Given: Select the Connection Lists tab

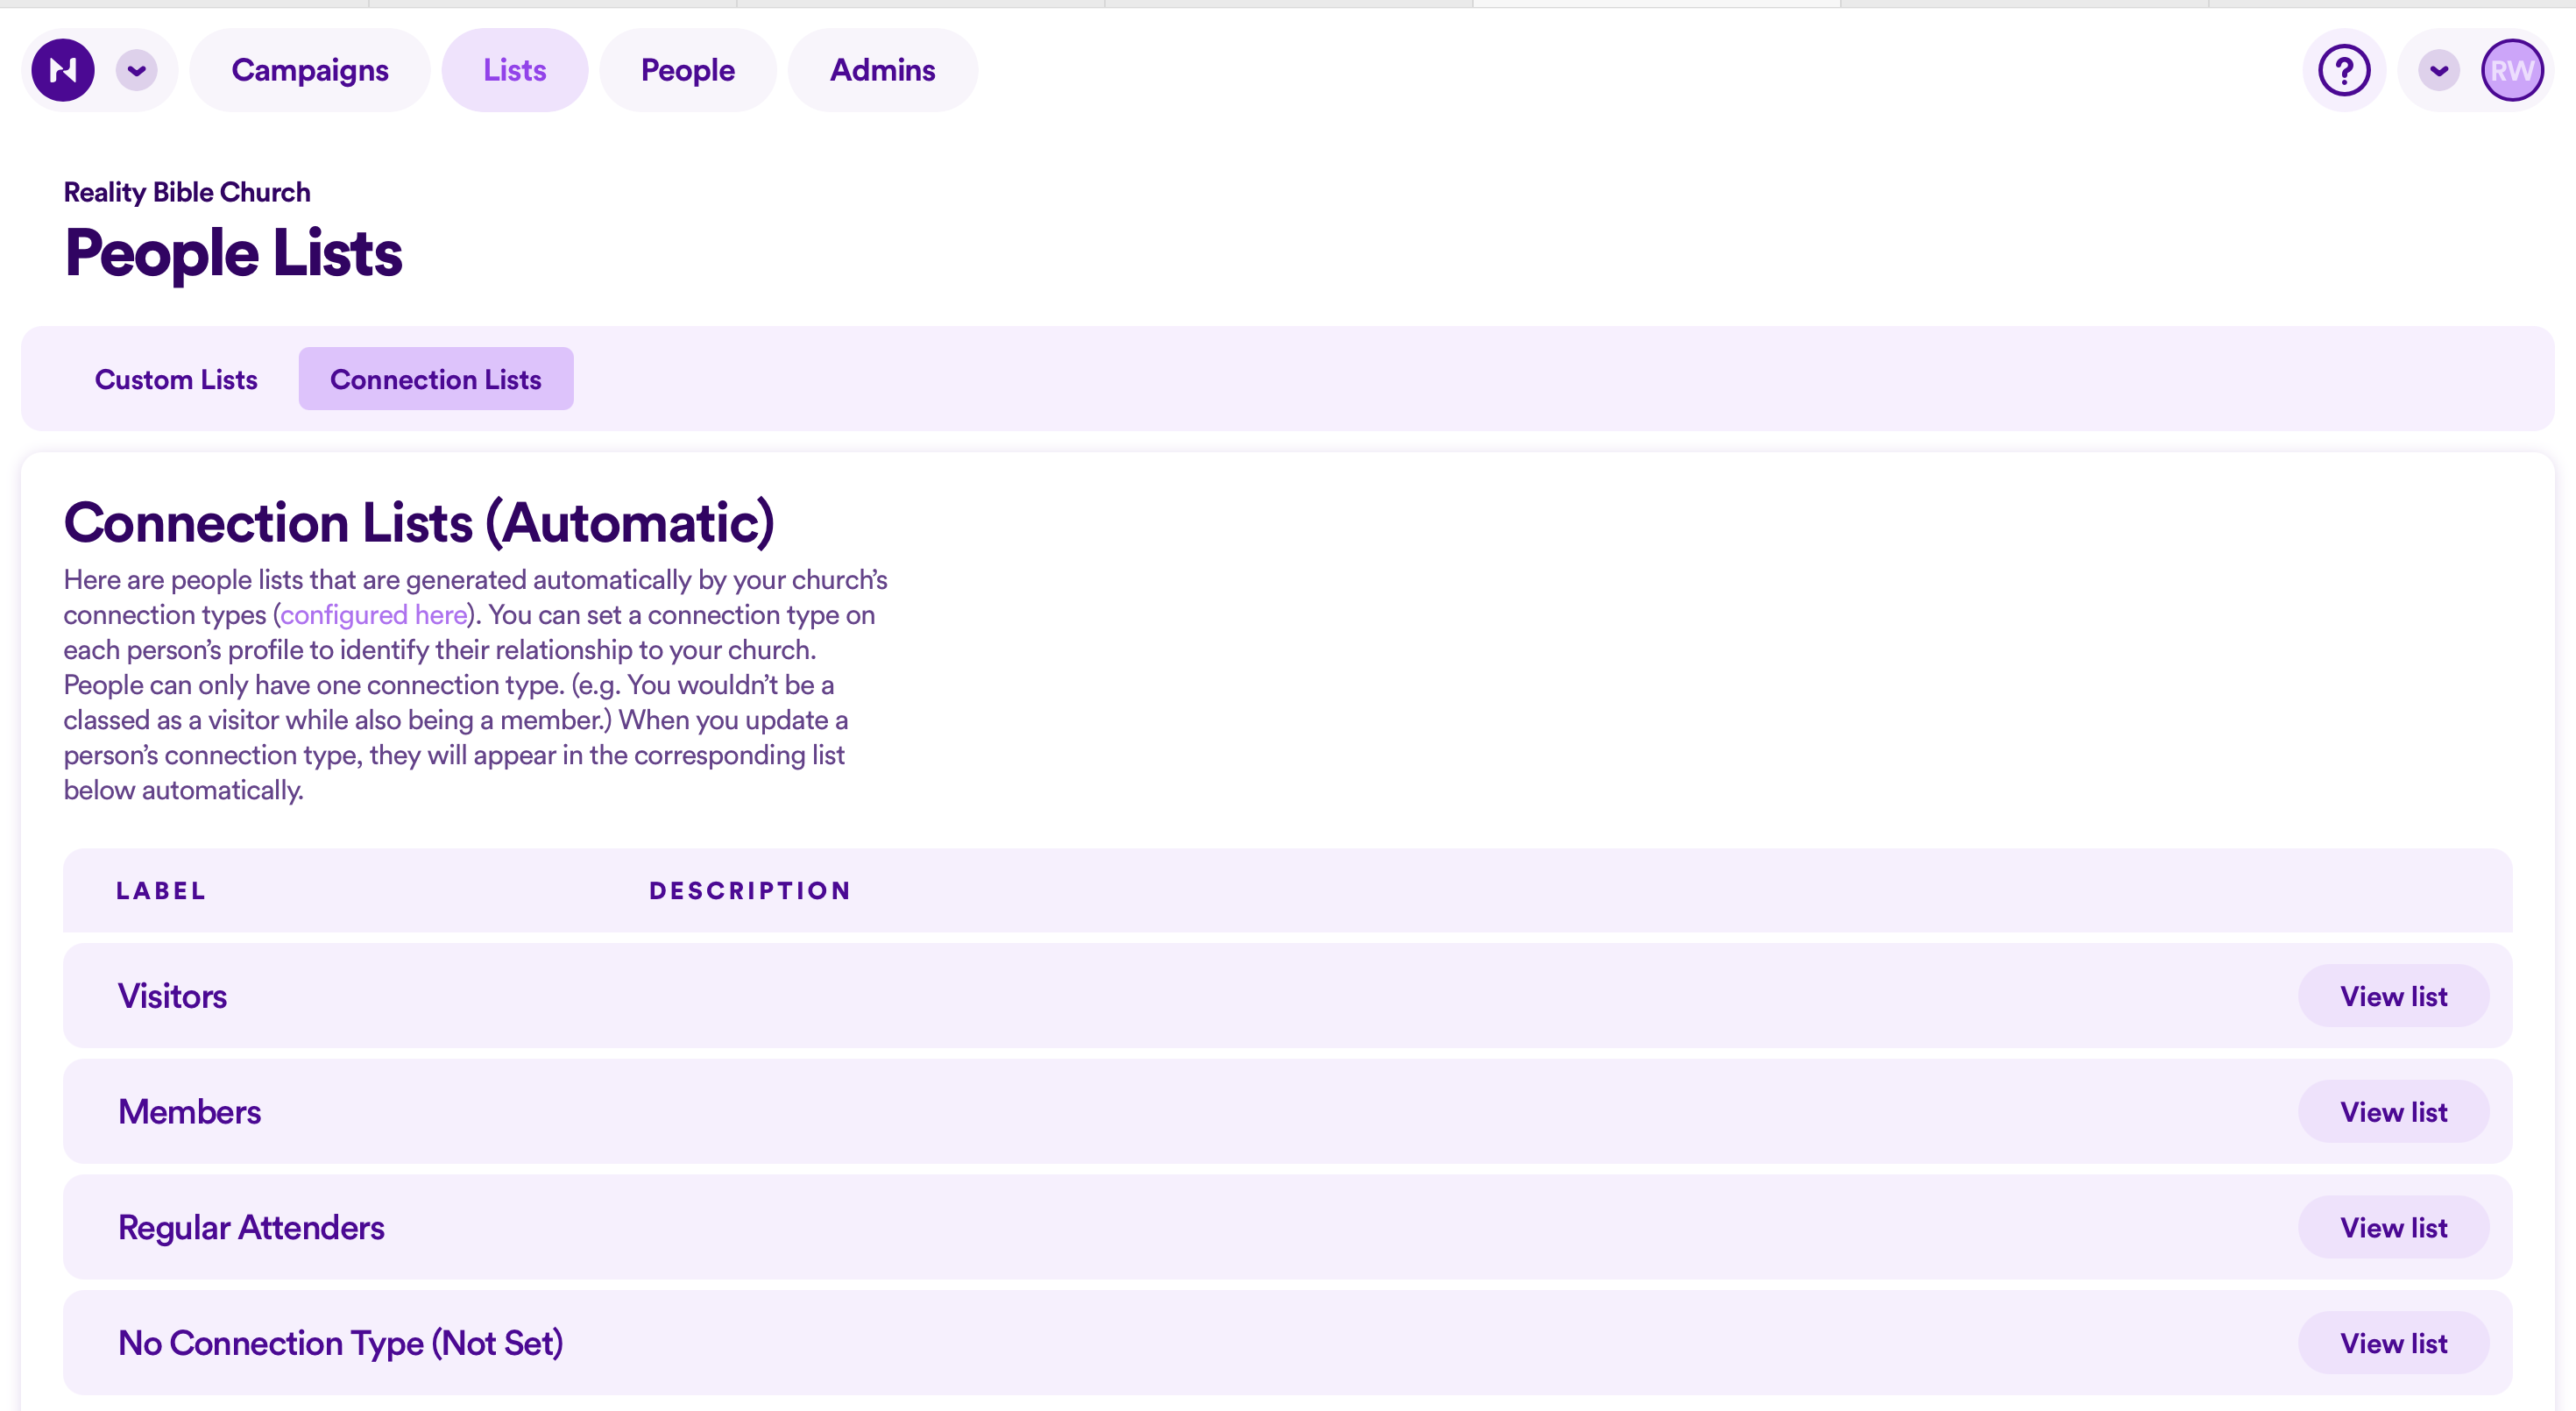Looking at the screenshot, I should click(436, 379).
